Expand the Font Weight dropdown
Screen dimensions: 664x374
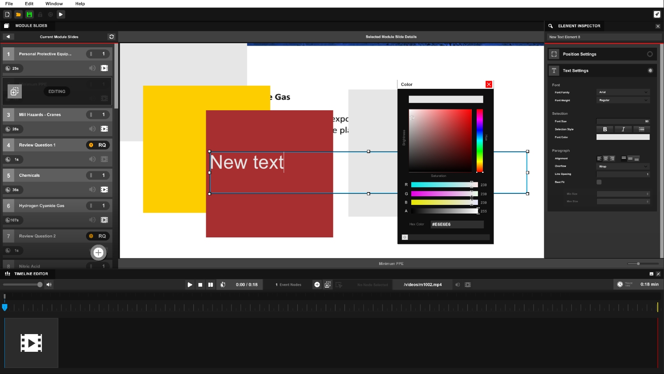pyautogui.click(x=623, y=100)
